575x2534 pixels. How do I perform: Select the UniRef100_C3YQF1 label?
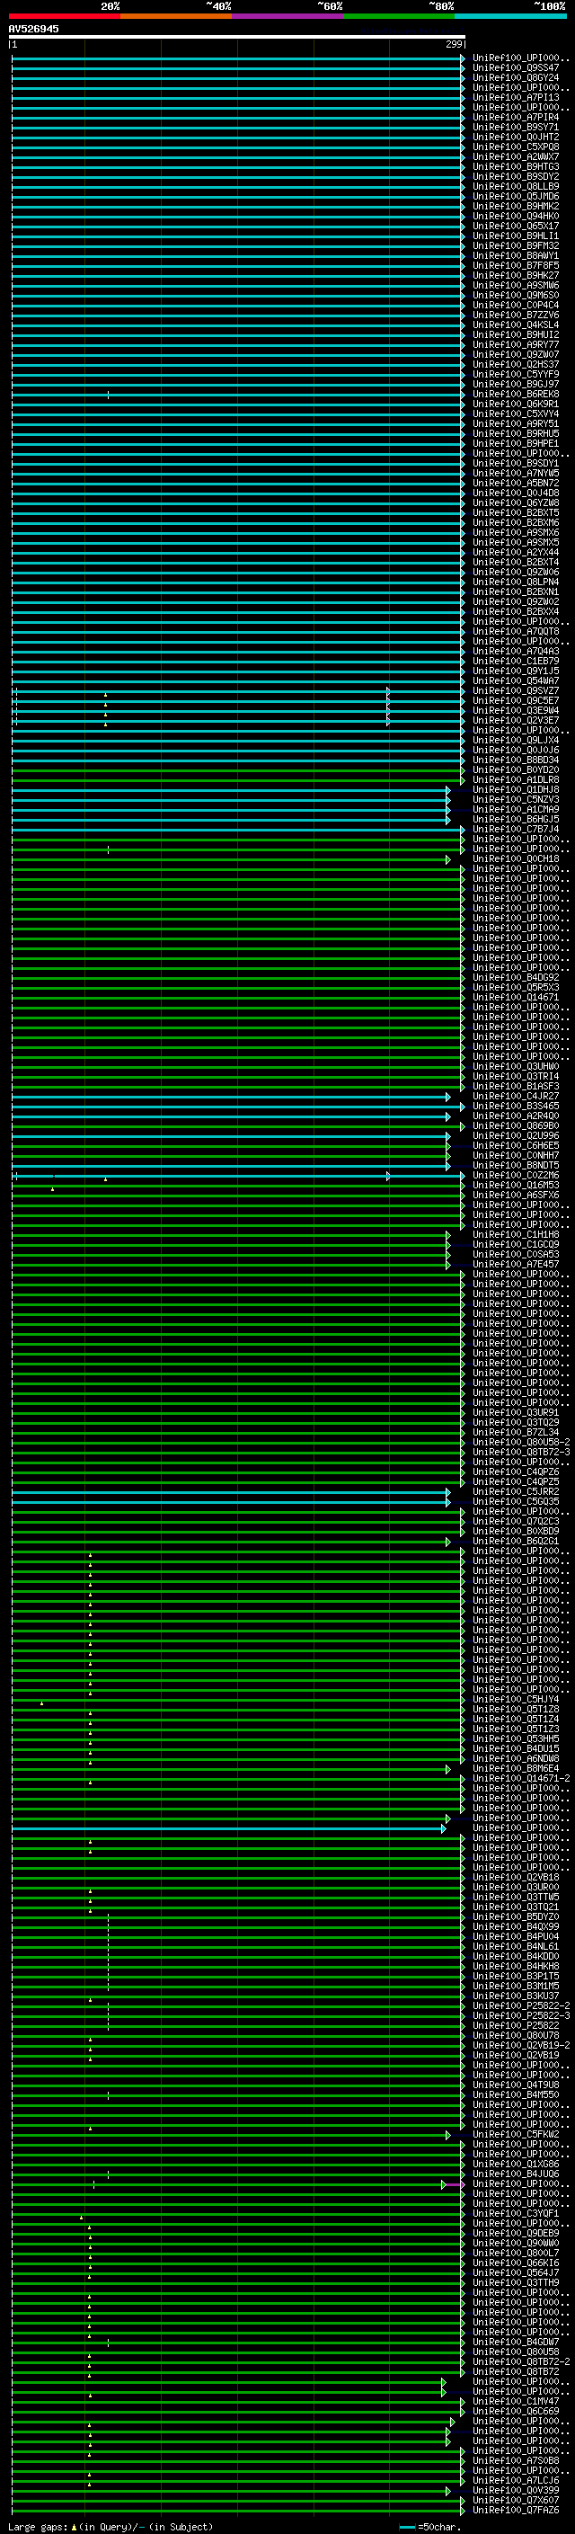tap(516, 2212)
